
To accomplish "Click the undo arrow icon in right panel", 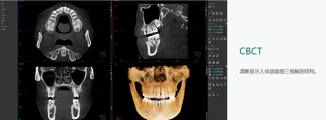I will coord(210,7).
